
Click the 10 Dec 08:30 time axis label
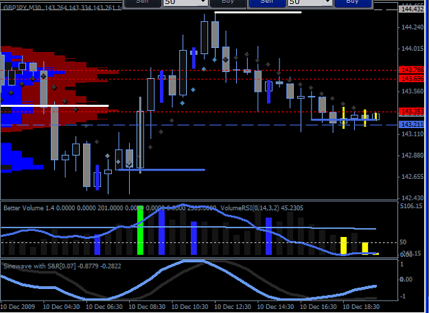pyautogui.click(x=147, y=307)
